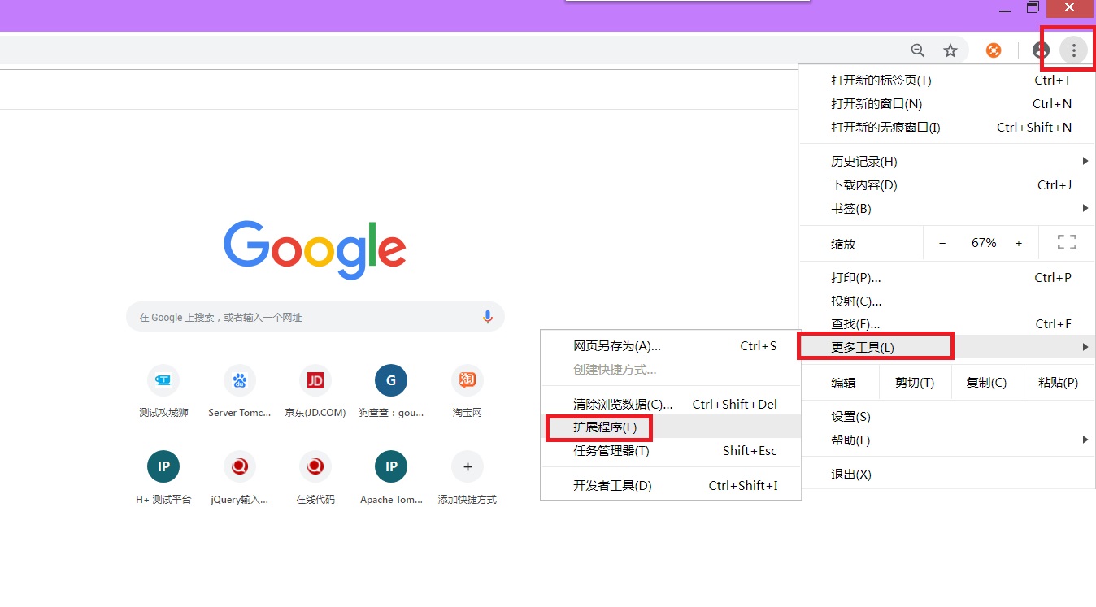
Task: Open the jQuery输入... shortcut tile
Action: click(240, 479)
